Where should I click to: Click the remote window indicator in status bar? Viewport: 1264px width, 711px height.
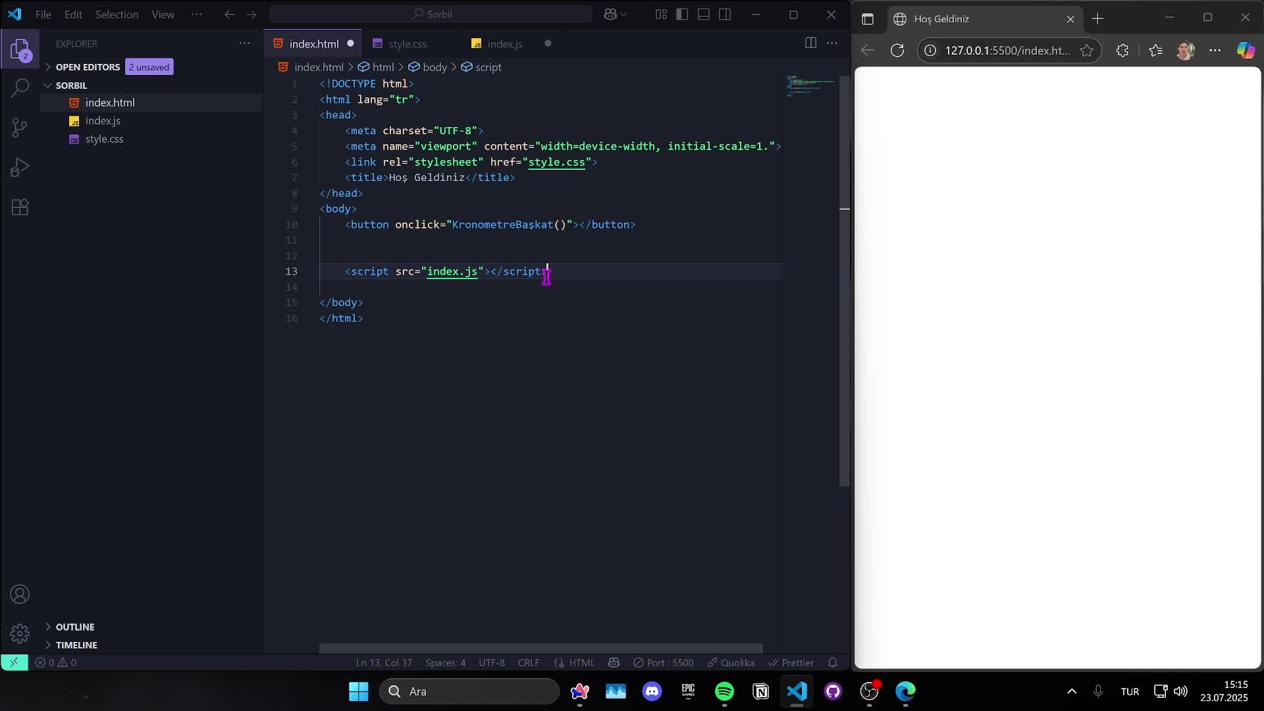pyautogui.click(x=14, y=662)
